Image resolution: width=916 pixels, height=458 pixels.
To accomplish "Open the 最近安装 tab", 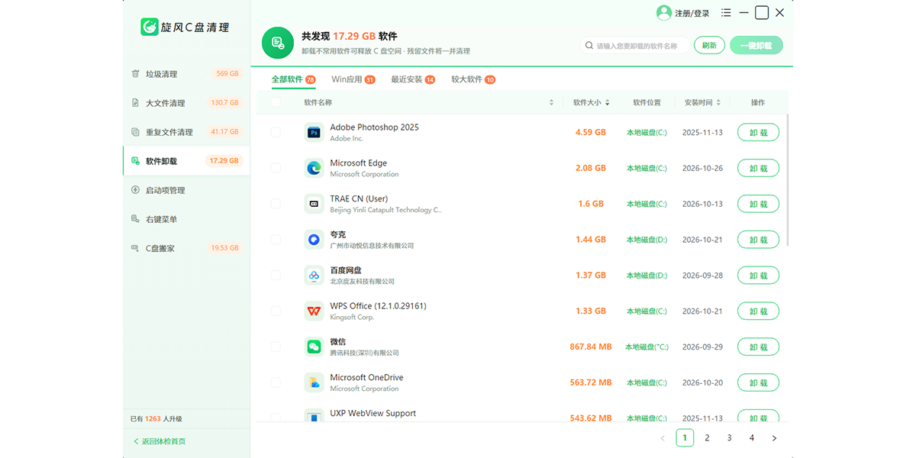I will point(413,79).
